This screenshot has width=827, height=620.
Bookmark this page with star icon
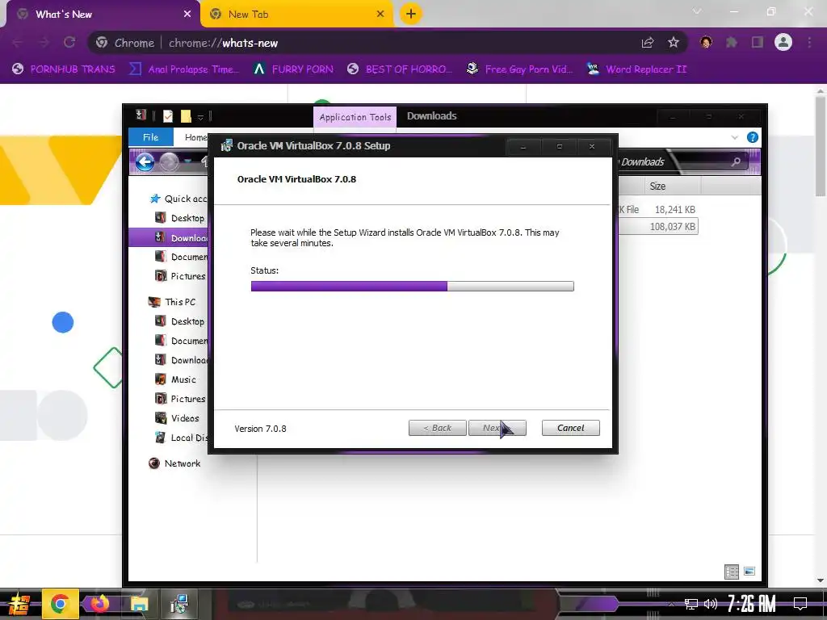(674, 43)
